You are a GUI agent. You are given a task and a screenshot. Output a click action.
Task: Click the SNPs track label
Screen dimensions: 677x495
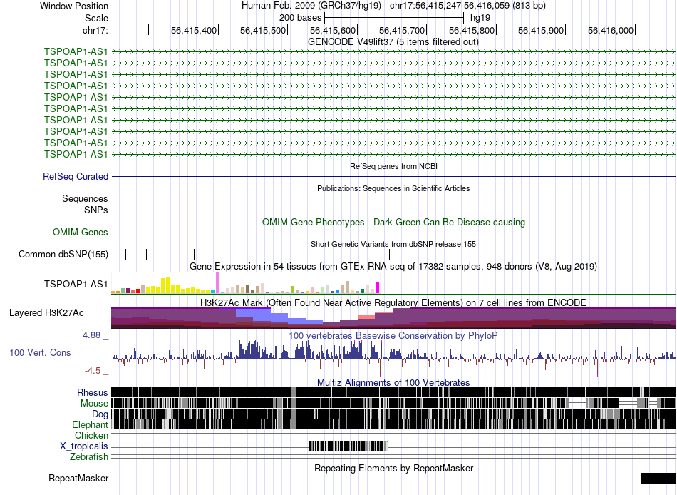point(96,210)
